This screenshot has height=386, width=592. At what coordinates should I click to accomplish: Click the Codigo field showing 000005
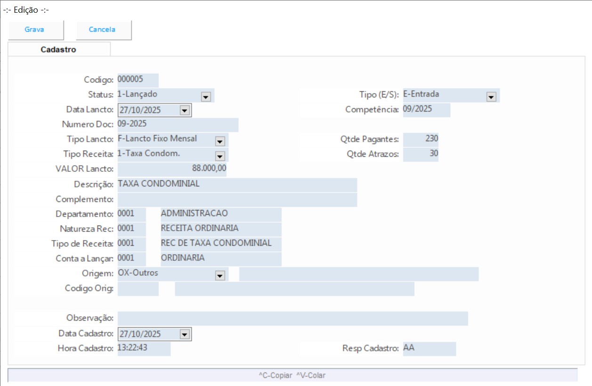coord(138,80)
